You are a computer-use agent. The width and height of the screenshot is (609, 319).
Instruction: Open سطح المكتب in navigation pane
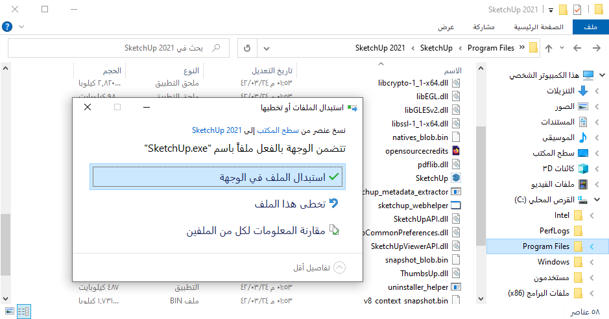click(x=560, y=153)
